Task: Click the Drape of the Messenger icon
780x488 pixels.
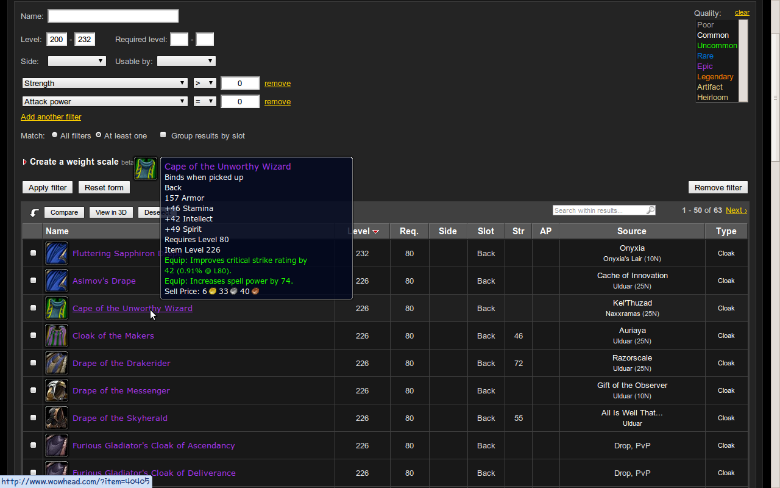Action: coord(57,390)
